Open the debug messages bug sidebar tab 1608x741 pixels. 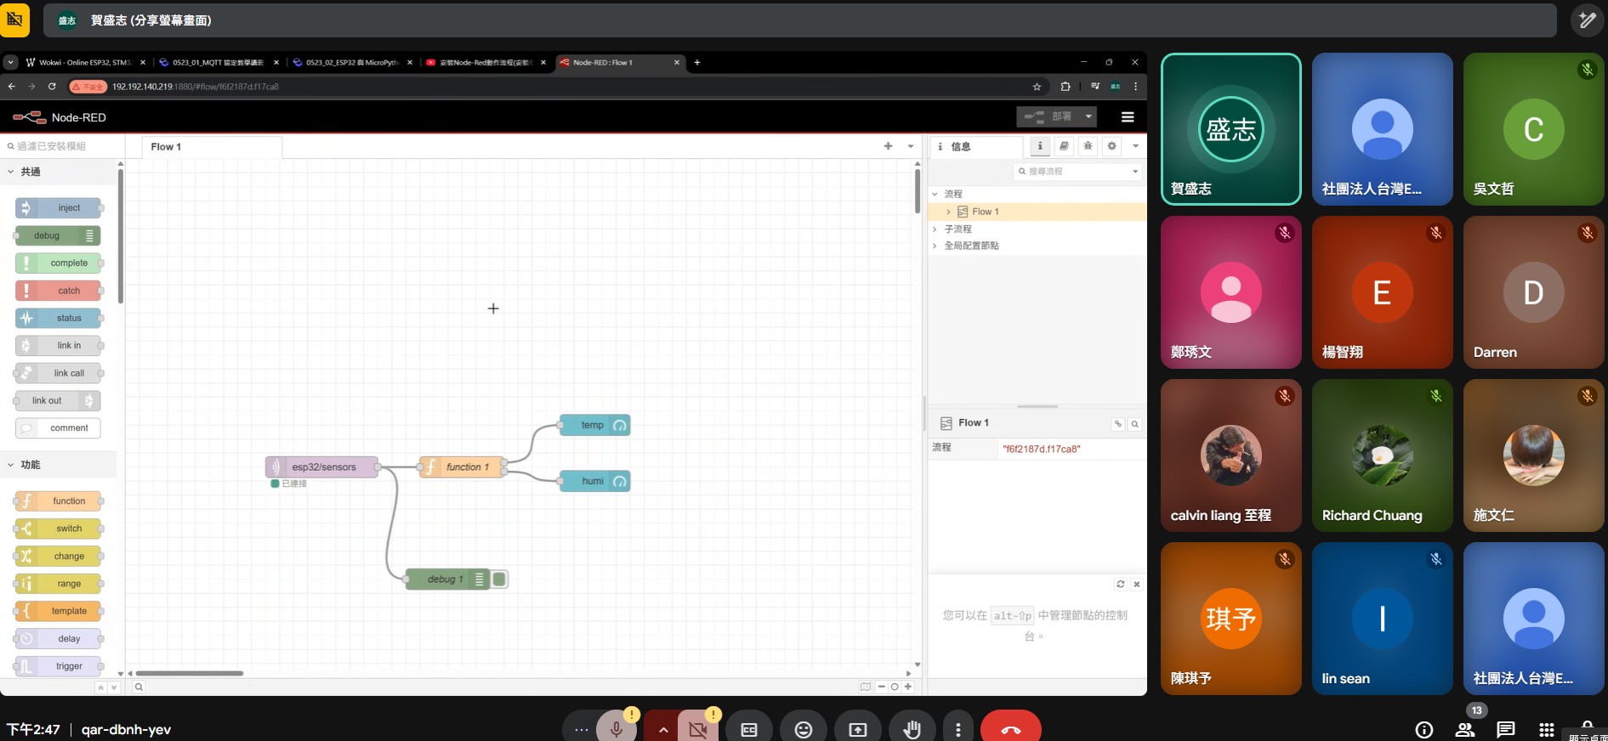[x=1088, y=146]
